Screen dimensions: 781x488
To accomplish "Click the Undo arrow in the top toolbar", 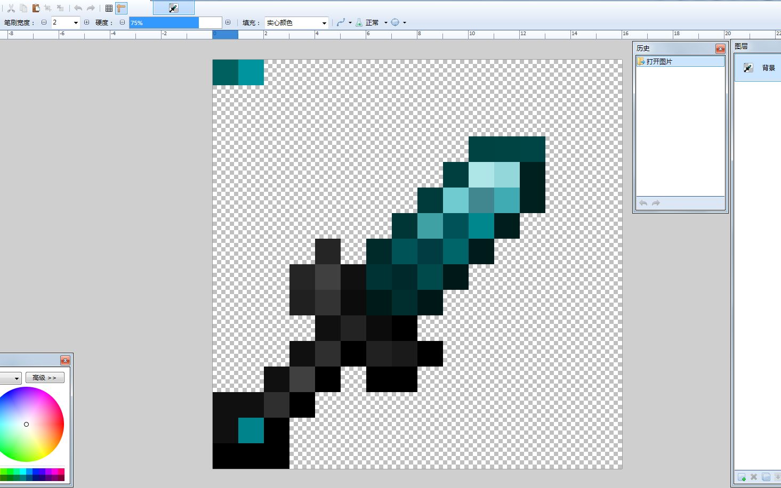I will click(78, 8).
